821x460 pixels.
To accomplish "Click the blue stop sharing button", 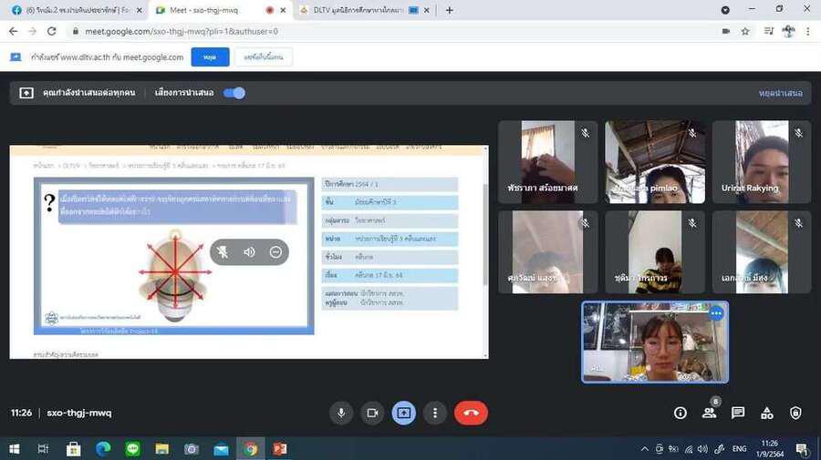I will (210, 57).
